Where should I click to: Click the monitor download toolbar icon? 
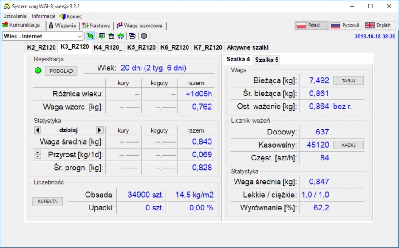tap(102, 36)
